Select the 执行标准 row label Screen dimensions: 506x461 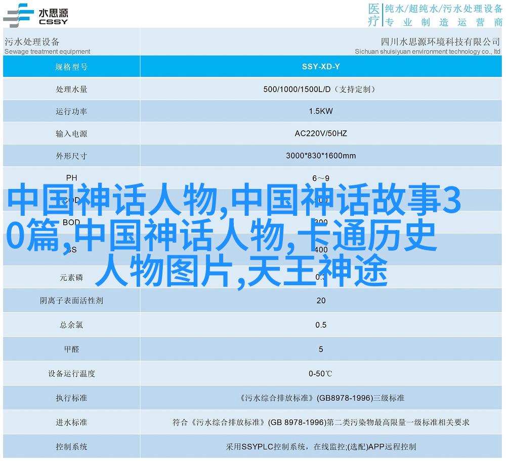pyautogui.click(x=71, y=398)
